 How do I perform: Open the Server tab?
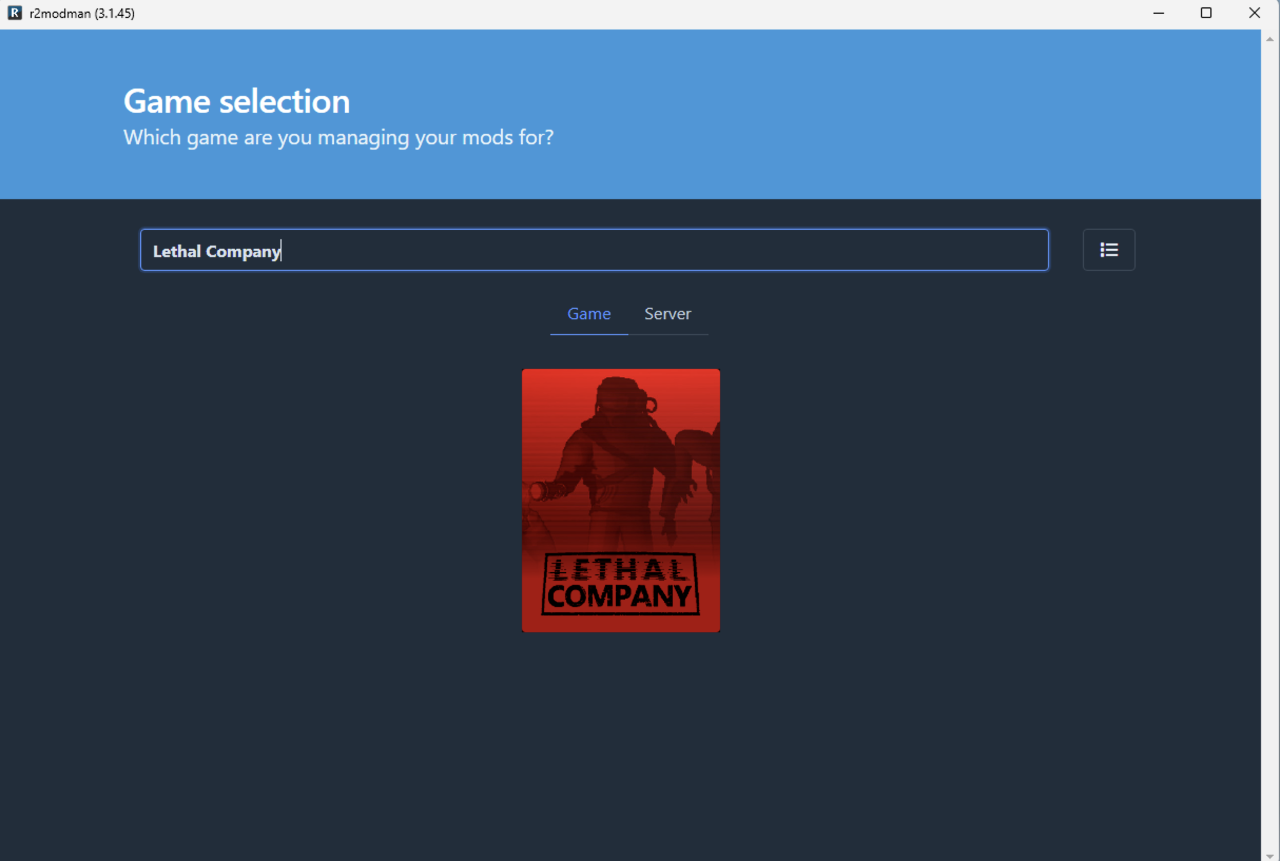click(667, 314)
